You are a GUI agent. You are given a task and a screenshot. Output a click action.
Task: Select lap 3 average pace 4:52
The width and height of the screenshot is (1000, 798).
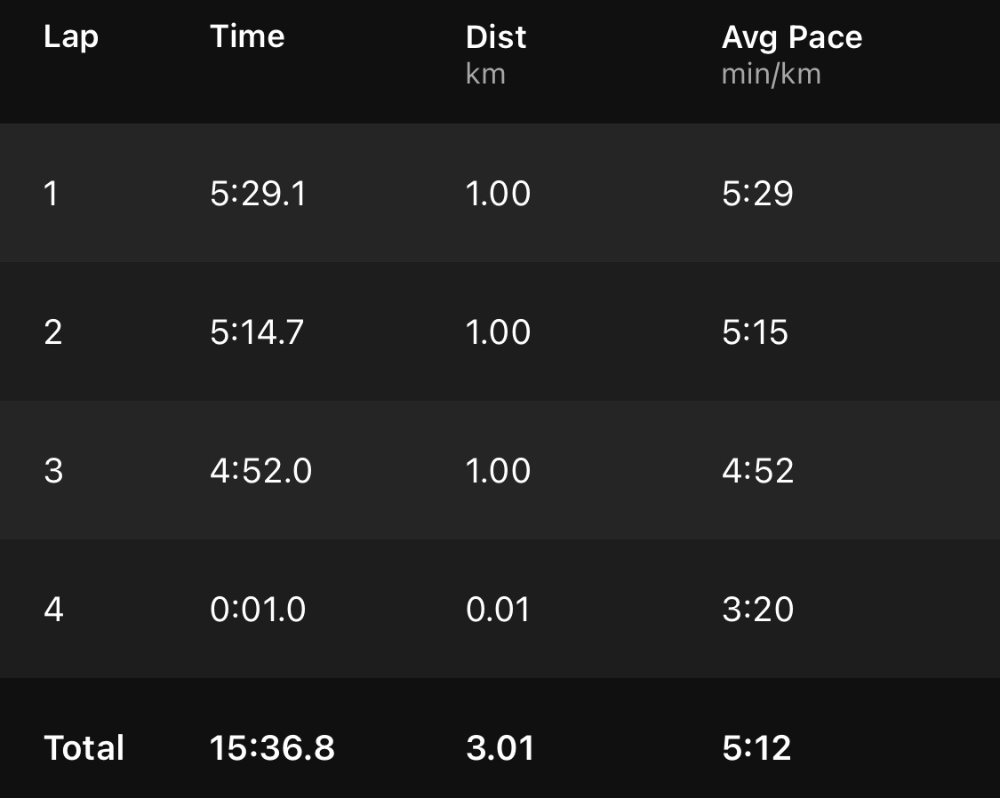[x=757, y=471]
